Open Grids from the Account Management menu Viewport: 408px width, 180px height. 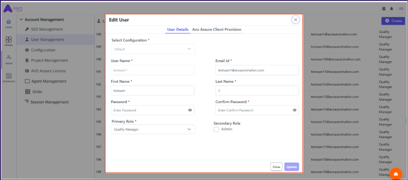(x=36, y=92)
